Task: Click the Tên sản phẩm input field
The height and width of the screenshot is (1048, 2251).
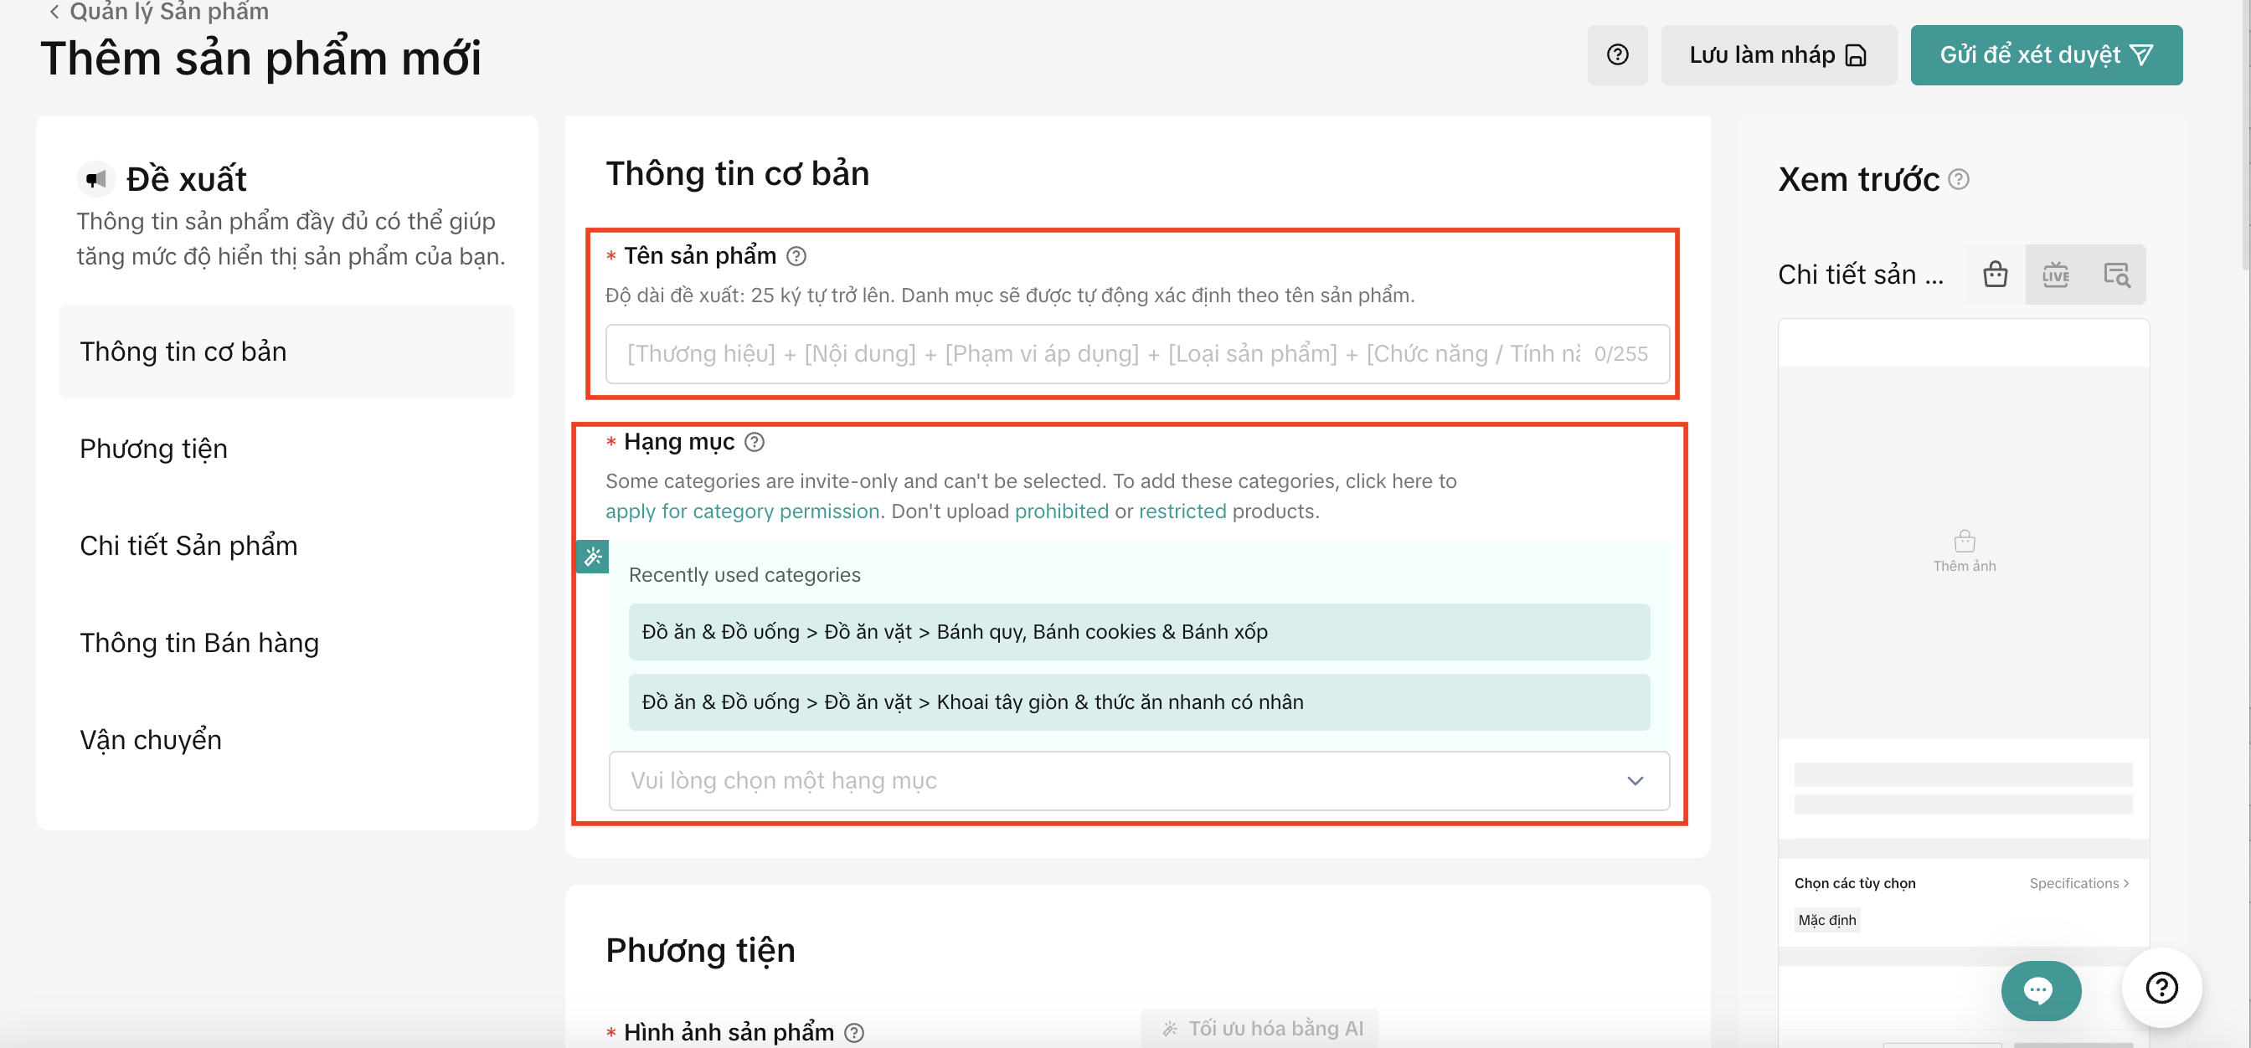Action: click(x=1138, y=354)
